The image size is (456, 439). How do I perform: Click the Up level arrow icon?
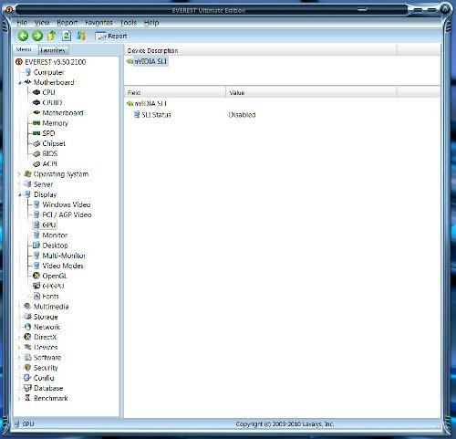[52, 36]
